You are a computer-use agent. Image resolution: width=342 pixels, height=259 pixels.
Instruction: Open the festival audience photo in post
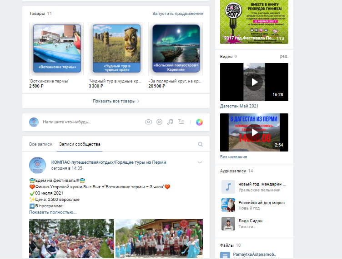coord(71,239)
